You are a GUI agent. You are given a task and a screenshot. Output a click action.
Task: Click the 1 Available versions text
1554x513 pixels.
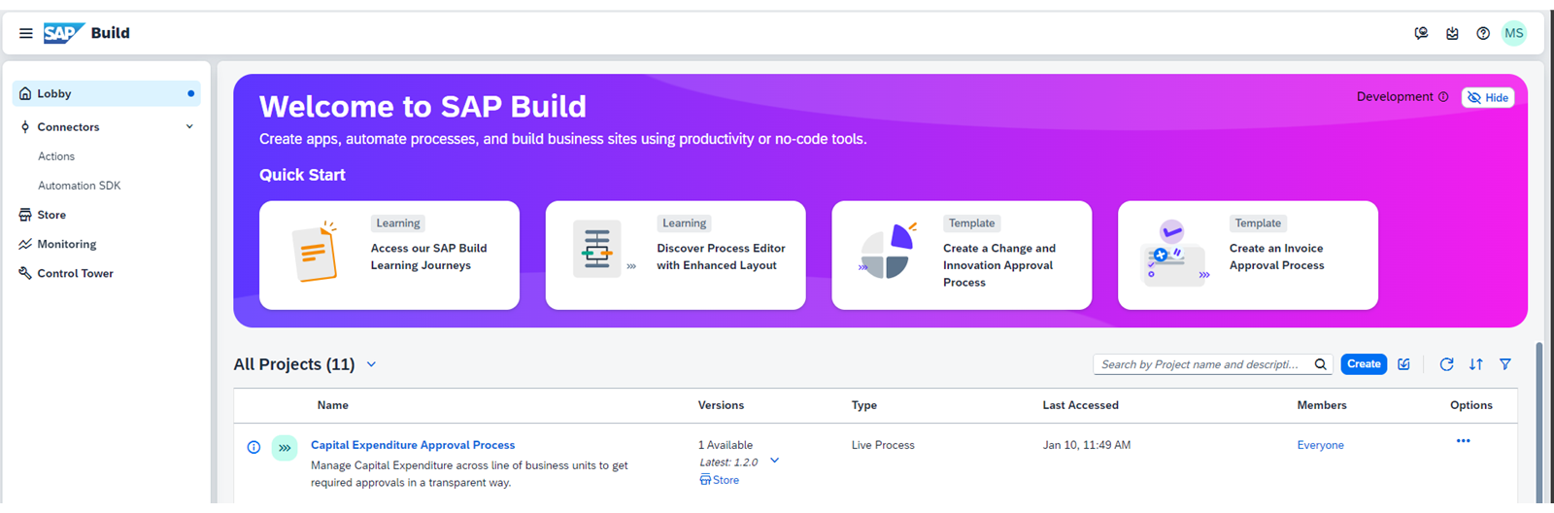[x=726, y=445]
